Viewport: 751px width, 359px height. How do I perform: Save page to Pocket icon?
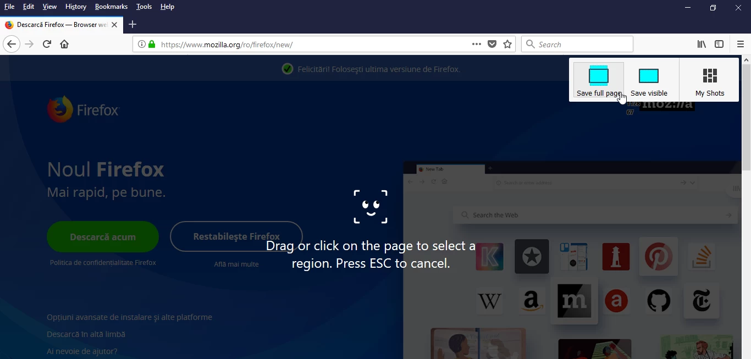(492, 44)
